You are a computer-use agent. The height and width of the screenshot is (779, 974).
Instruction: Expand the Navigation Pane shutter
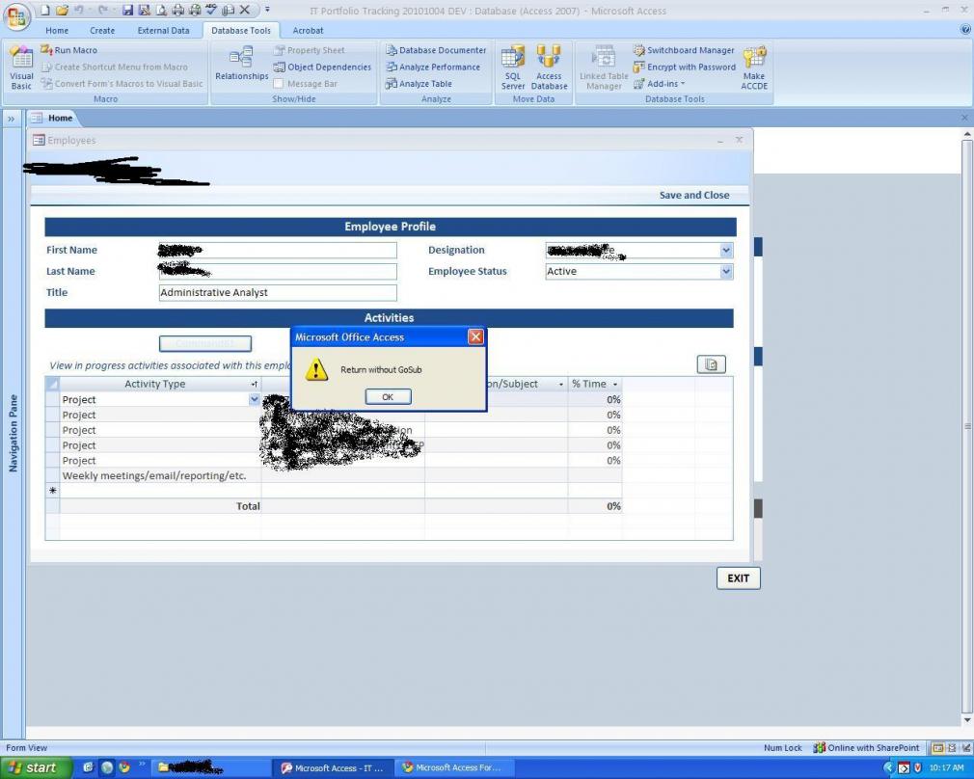point(12,118)
